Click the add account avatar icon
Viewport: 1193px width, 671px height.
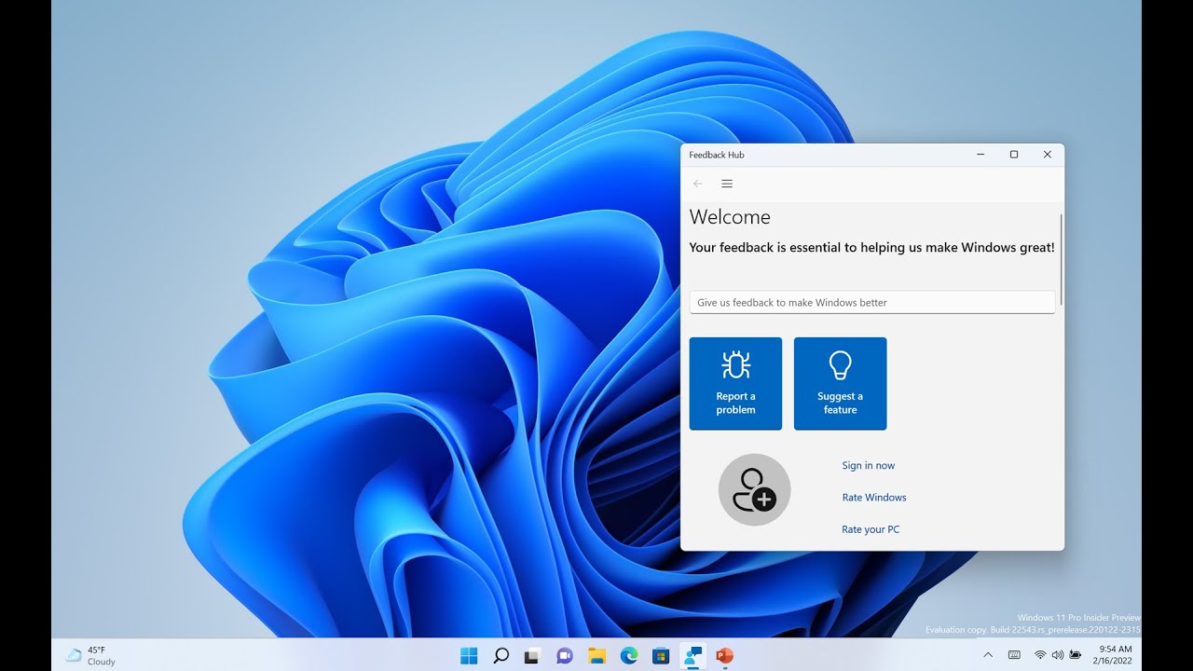pyautogui.click(x=754, y=490)
